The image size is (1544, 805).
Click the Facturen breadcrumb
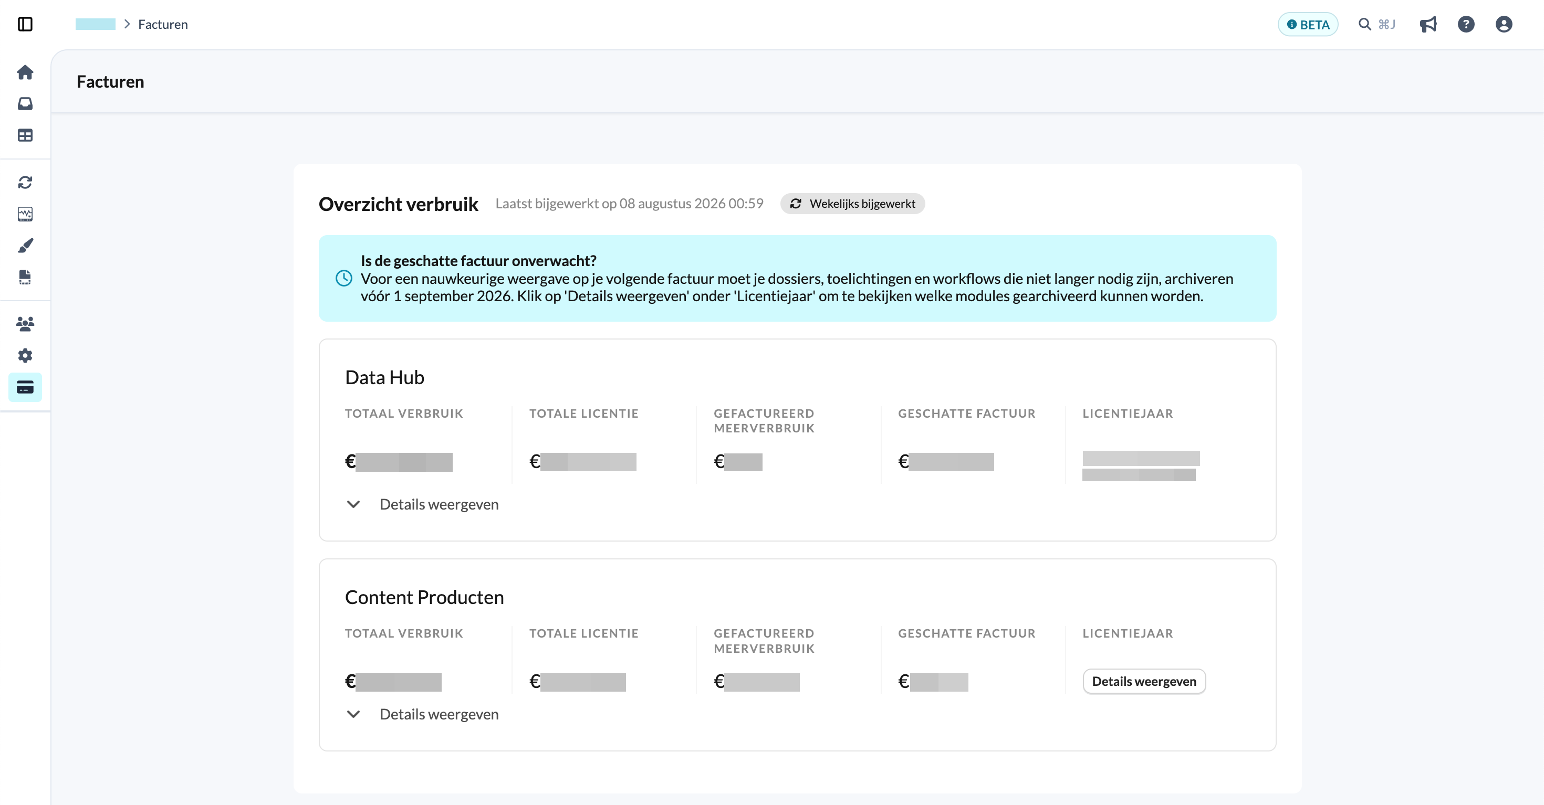point(163,25)
